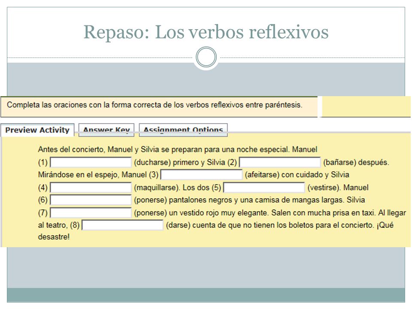Click blank 5 input for vestirse
Image resolution: width=412 pixels, height=309 pixels.
pyautogui.click(x=264, y=188)
